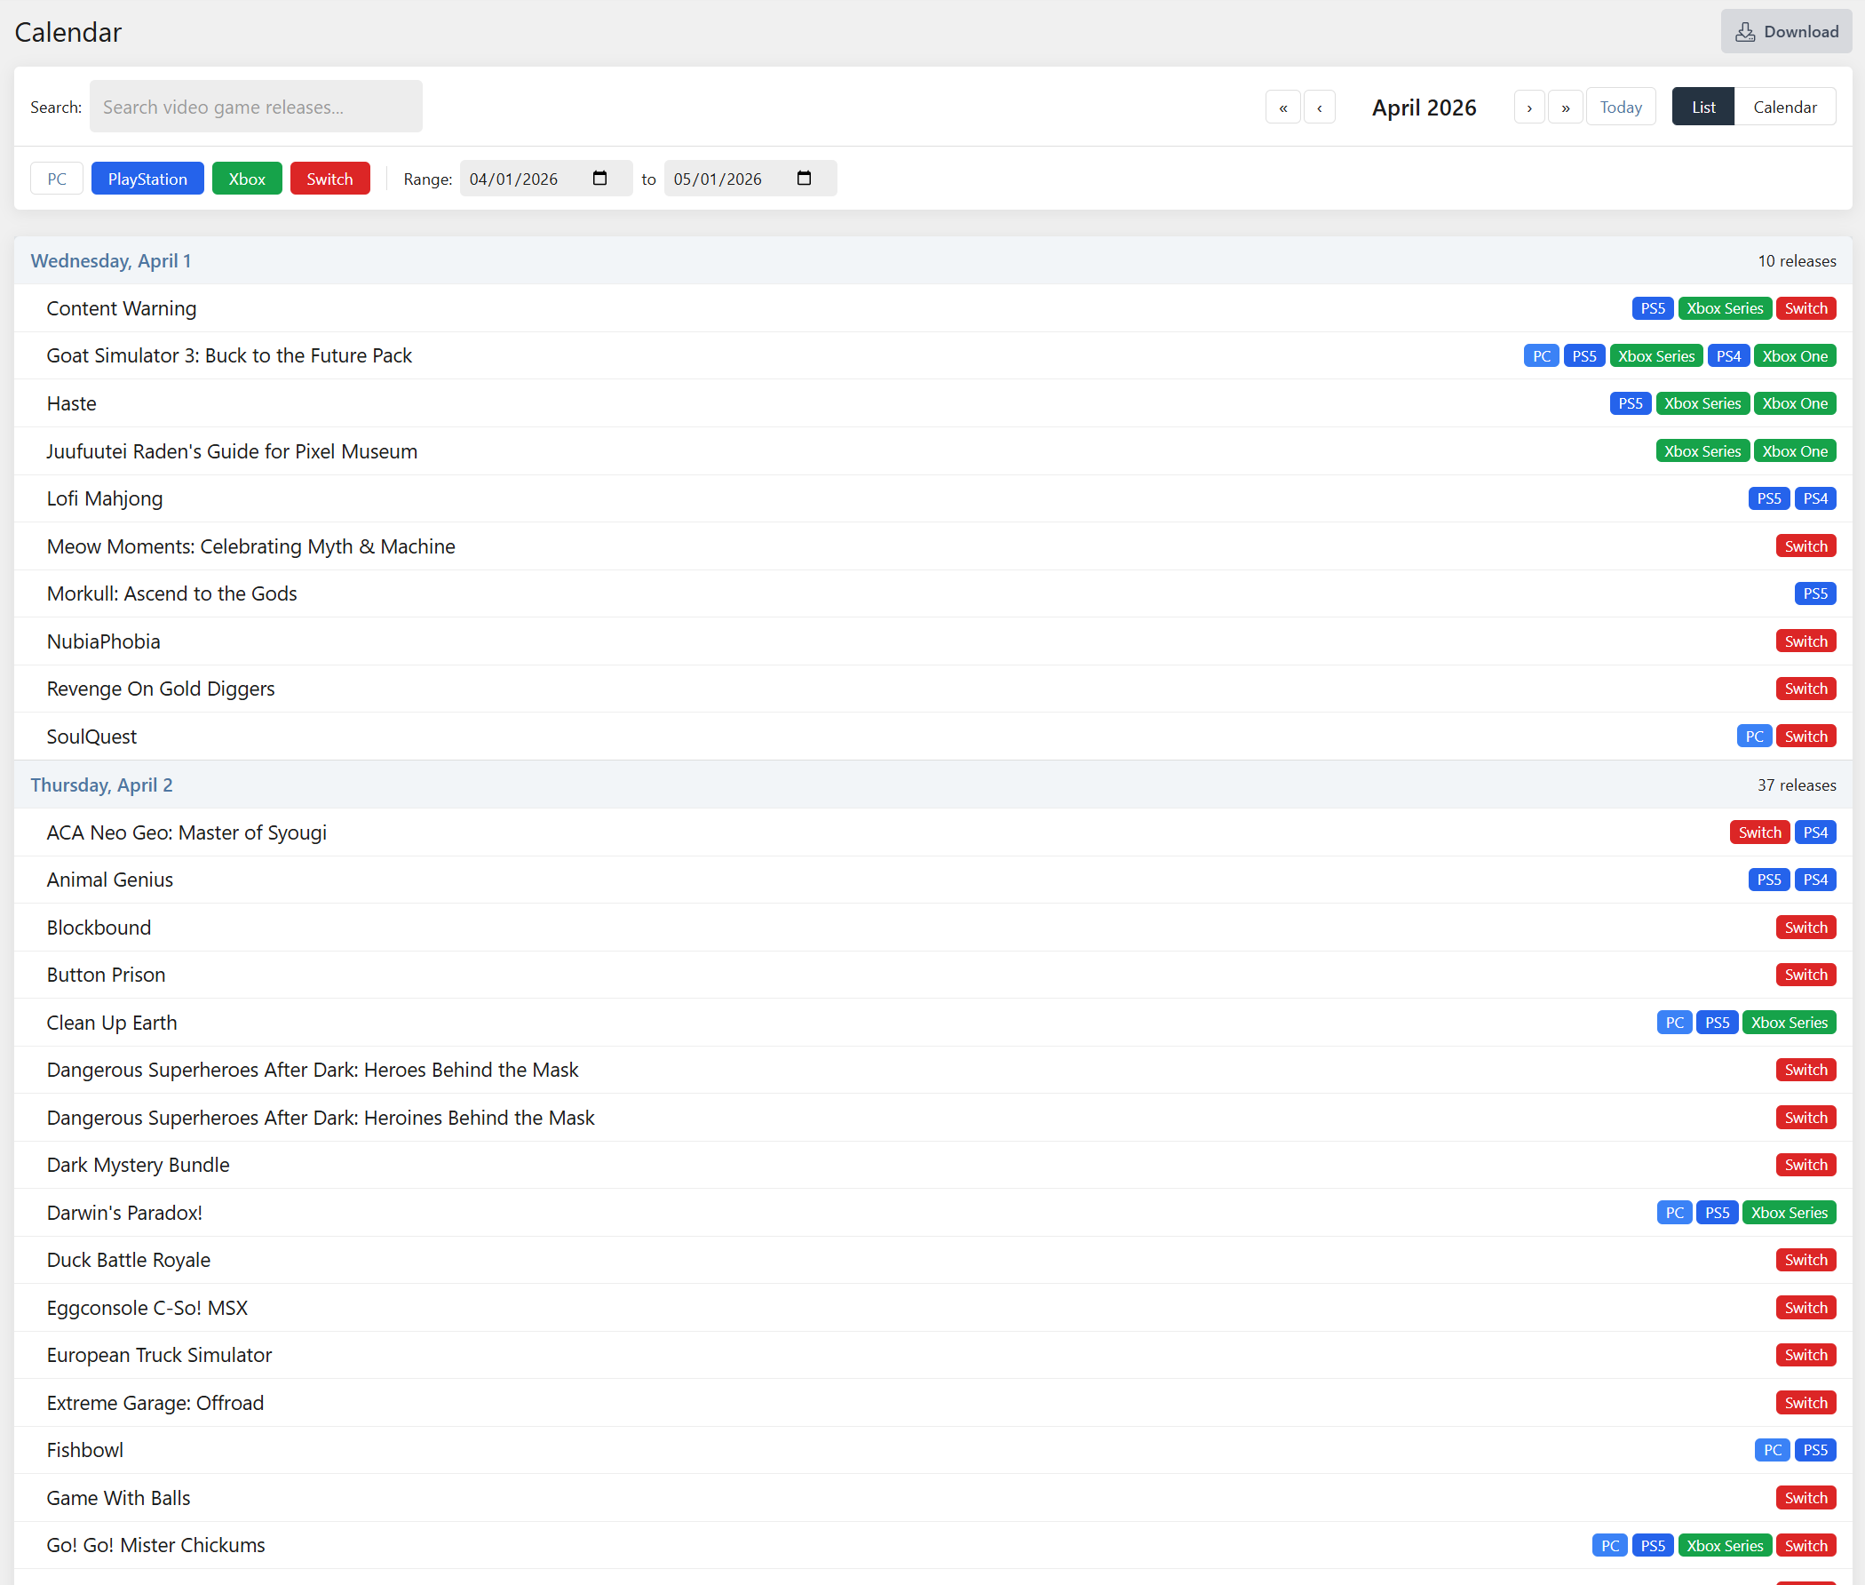Jump back a year double arrow

(1282, 107)
